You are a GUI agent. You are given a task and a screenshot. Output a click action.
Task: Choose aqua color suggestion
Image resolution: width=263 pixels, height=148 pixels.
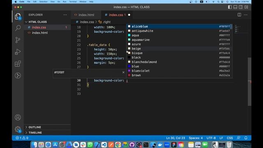(179, 35)
